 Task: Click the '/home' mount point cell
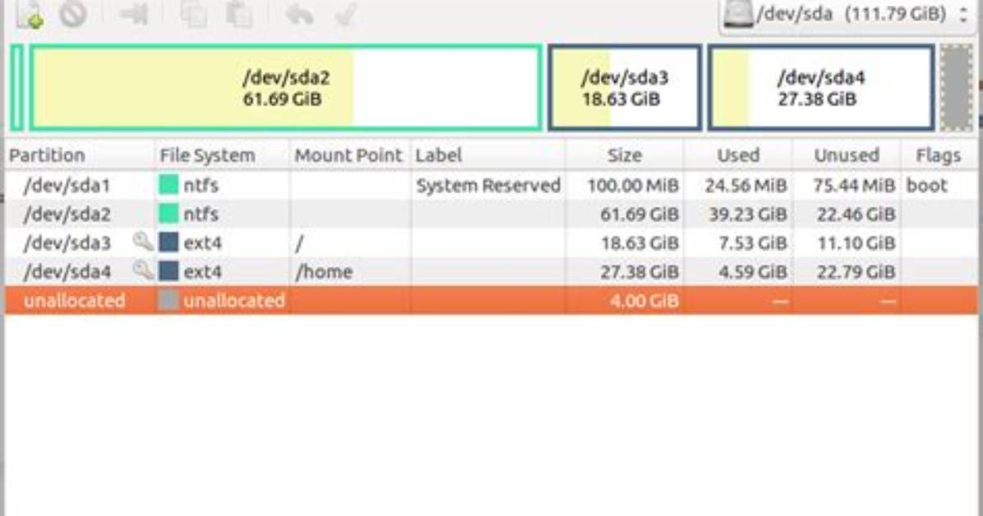coord(324,272)
